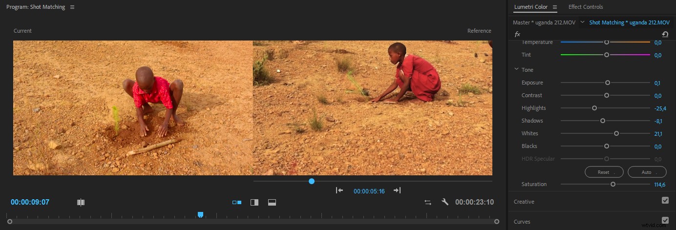Click the Contrast value 0,0

(658, 96)
